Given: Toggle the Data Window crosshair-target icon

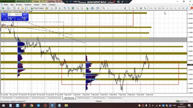Looking at the screenshot, I should pos(18,8).
